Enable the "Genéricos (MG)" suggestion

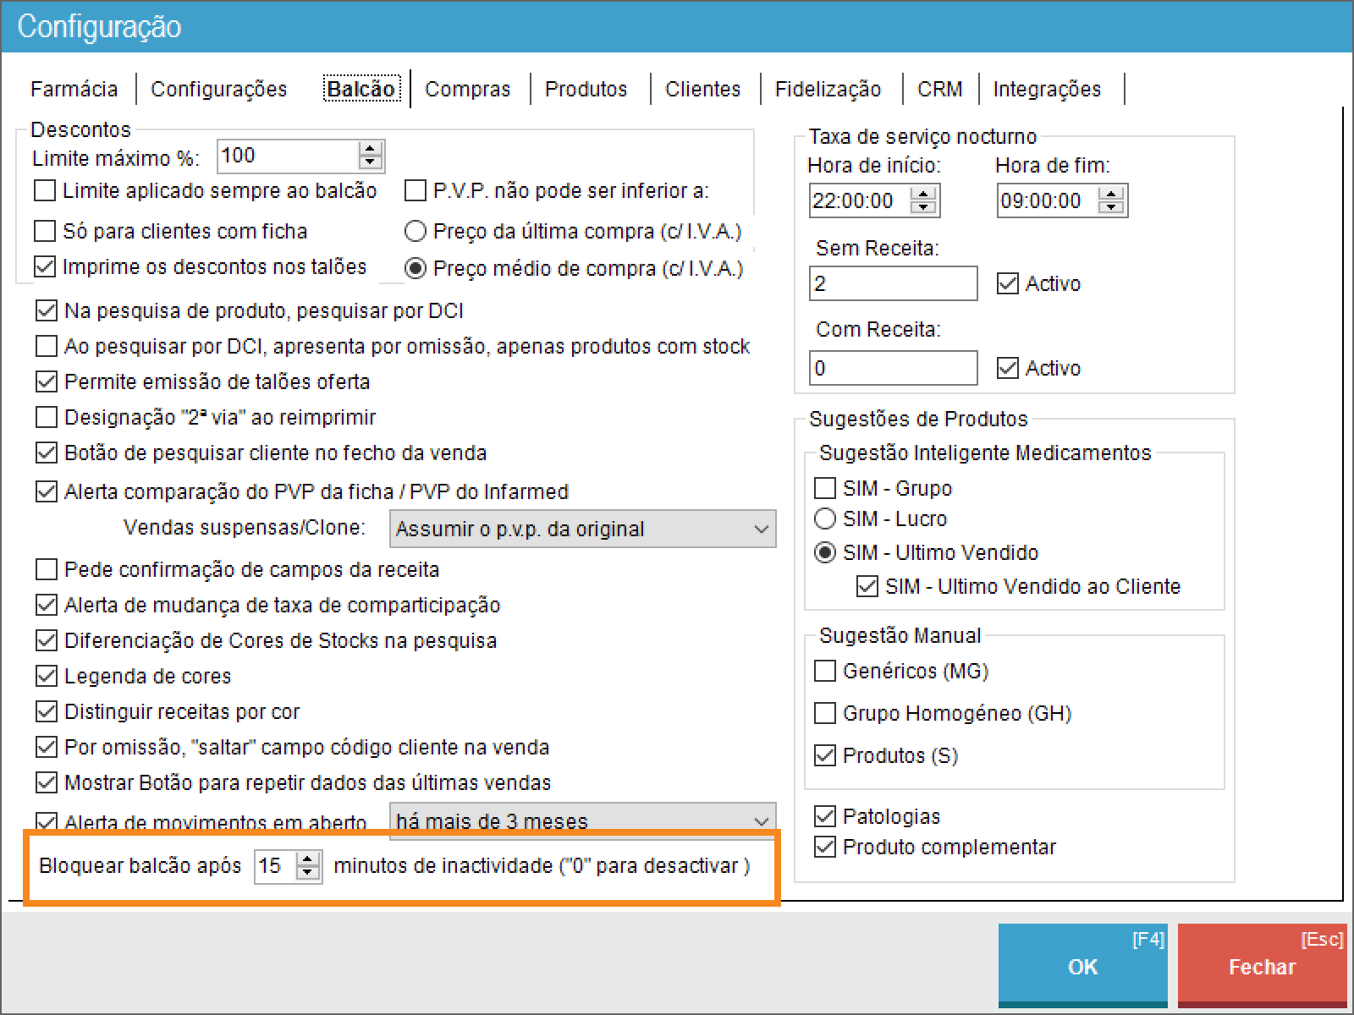(825, 671)
